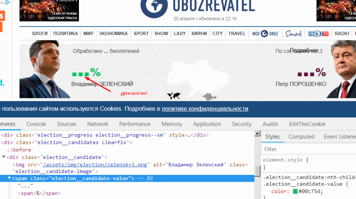
Task: Click the .election__candidate-value selector text
Action: (x=303, y=184)
